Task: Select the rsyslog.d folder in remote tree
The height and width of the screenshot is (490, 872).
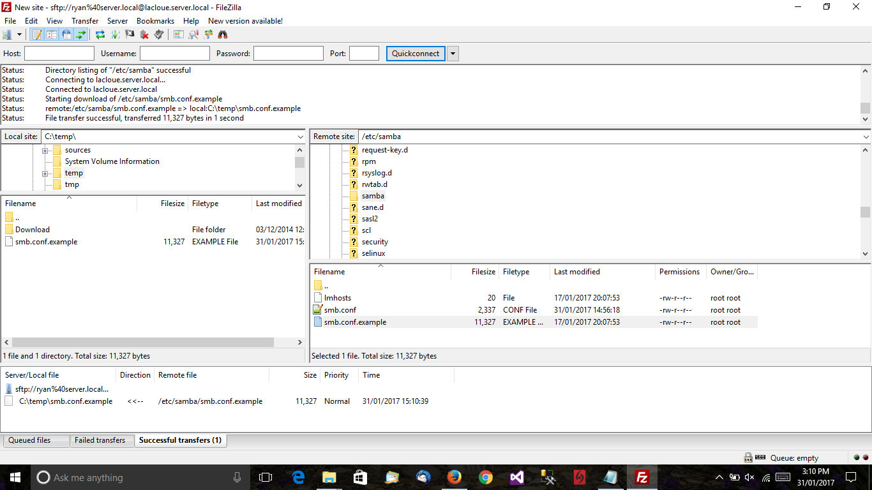Action: pos(377,173)
